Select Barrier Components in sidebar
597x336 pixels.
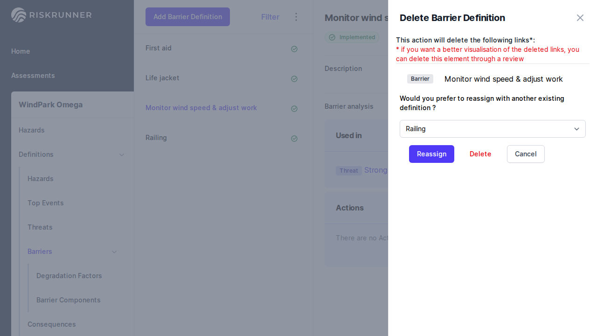coord(69,300)
